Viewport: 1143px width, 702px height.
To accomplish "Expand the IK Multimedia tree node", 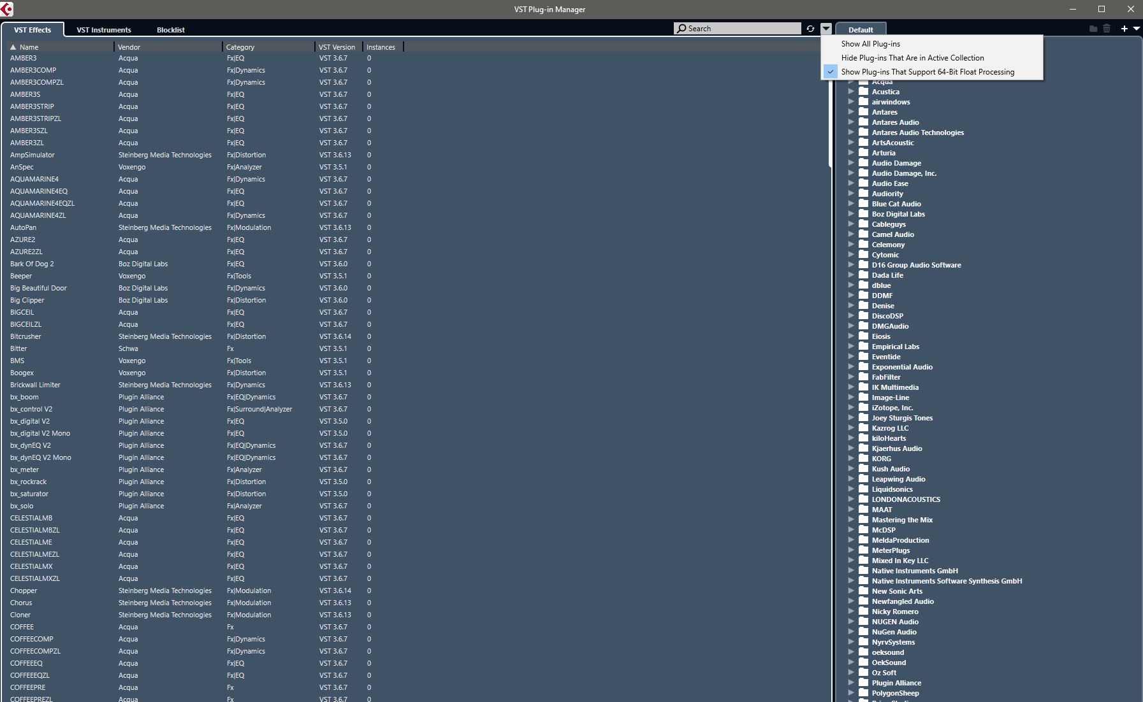I will pos(851,387).
